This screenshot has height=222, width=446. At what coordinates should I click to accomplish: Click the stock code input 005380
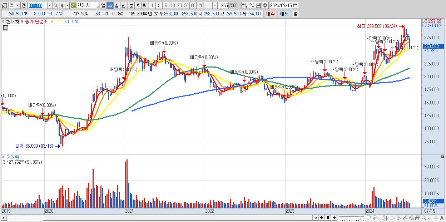37,5
